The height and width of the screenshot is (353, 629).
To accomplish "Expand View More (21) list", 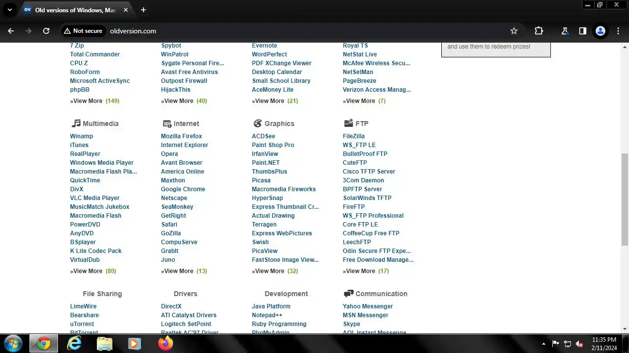I will 275,101.
